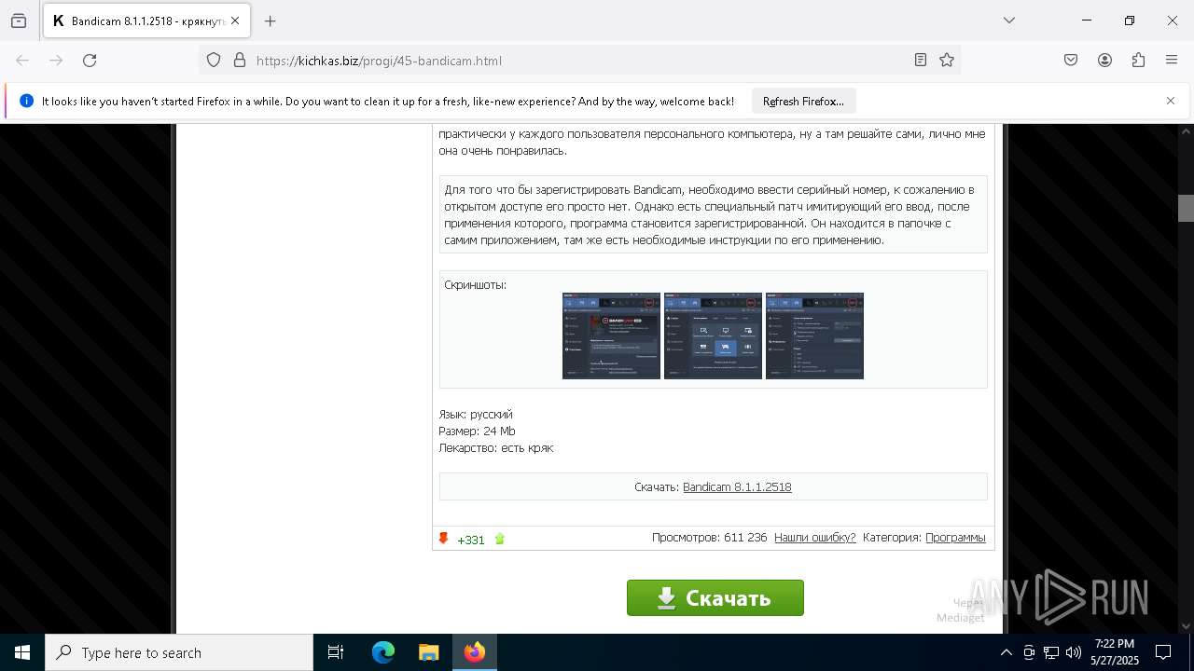Screen dimensions: 1194x671
Task: Open network status tray icon
Action: (x=1051, y=652)
